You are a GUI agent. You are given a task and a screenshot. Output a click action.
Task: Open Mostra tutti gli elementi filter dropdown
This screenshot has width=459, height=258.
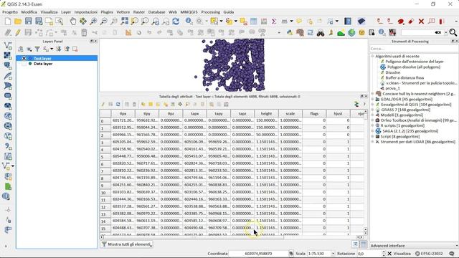pos(127,244)
